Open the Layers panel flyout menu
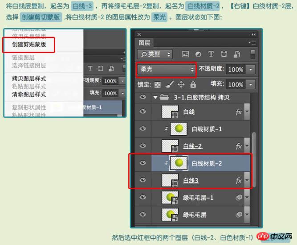Screen dimensions: 297x245 click(x=252, y=42)
